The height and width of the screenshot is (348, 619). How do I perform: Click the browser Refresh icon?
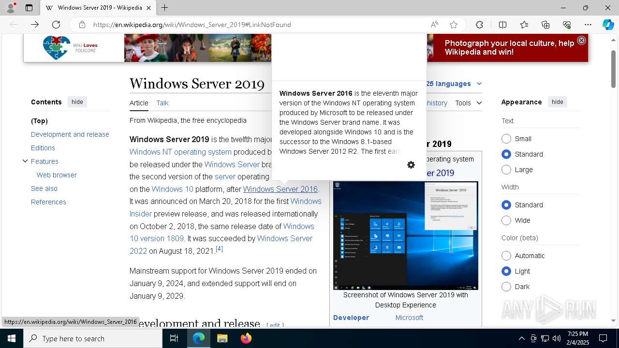tap(56, 25)
